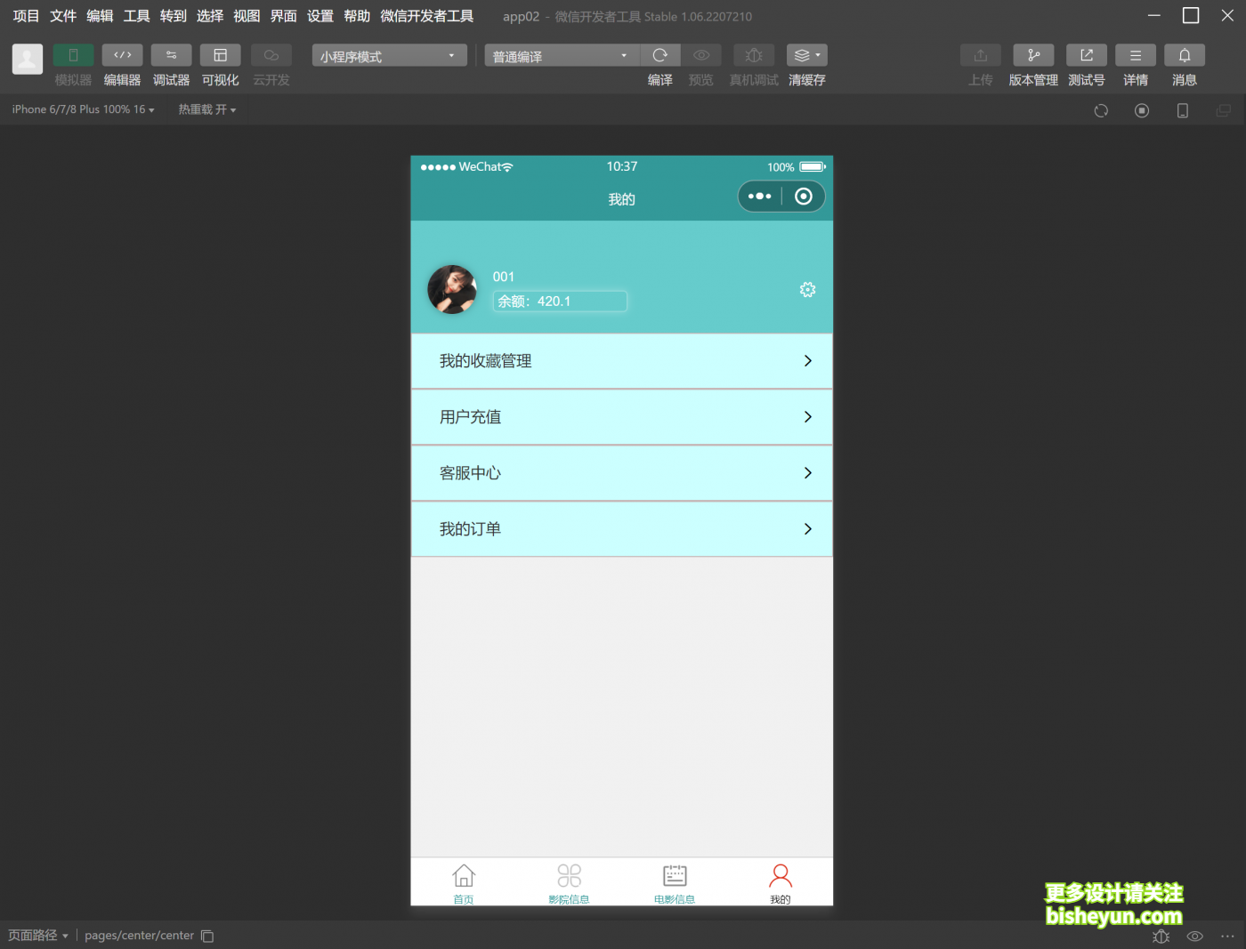The image size is (1246, 949).
Task: Click username 001 in profile
Action: [x=504, y=277]
